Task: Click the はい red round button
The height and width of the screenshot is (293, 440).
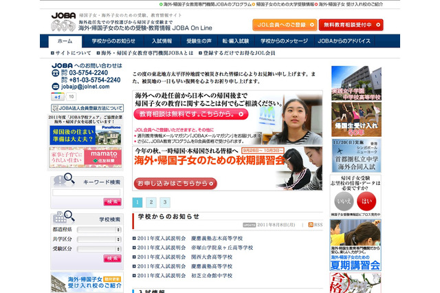Action: (x=366, y=202)
